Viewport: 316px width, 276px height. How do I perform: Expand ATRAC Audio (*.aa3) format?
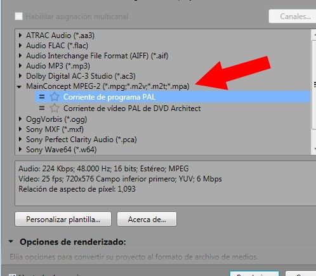pyautogui.click(x=20, y=35)
